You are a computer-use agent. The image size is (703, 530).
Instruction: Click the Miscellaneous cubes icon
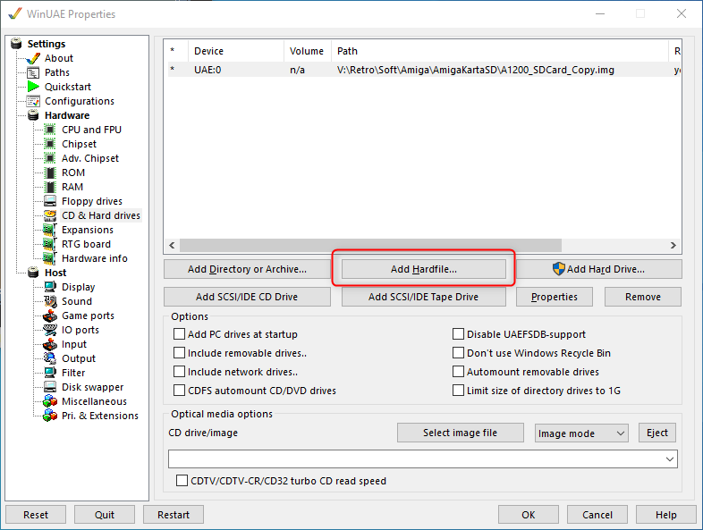click(x=50, y=401)
